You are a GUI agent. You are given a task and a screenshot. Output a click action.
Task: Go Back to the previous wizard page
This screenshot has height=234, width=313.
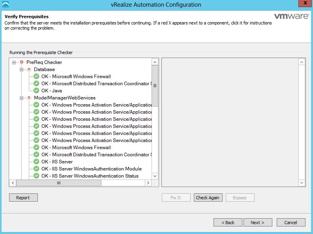[228, 223]
